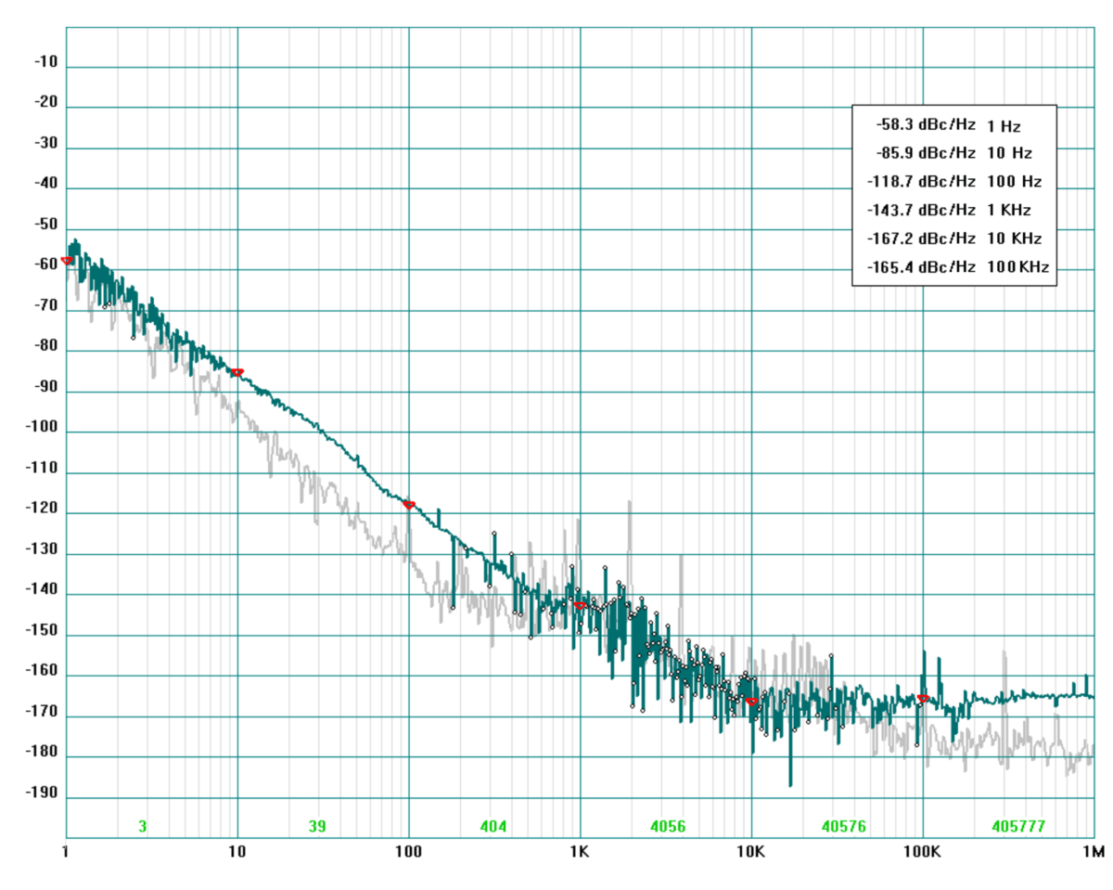Click the red marker at 100K
The height and width of the screenshot is (890, 1113).
923,698
